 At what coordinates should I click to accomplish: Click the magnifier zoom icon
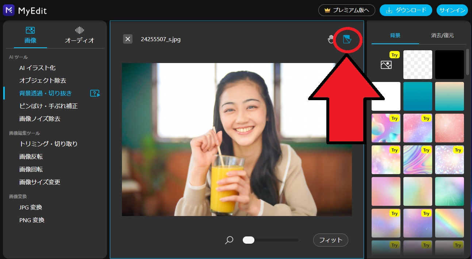pos(229,240)
